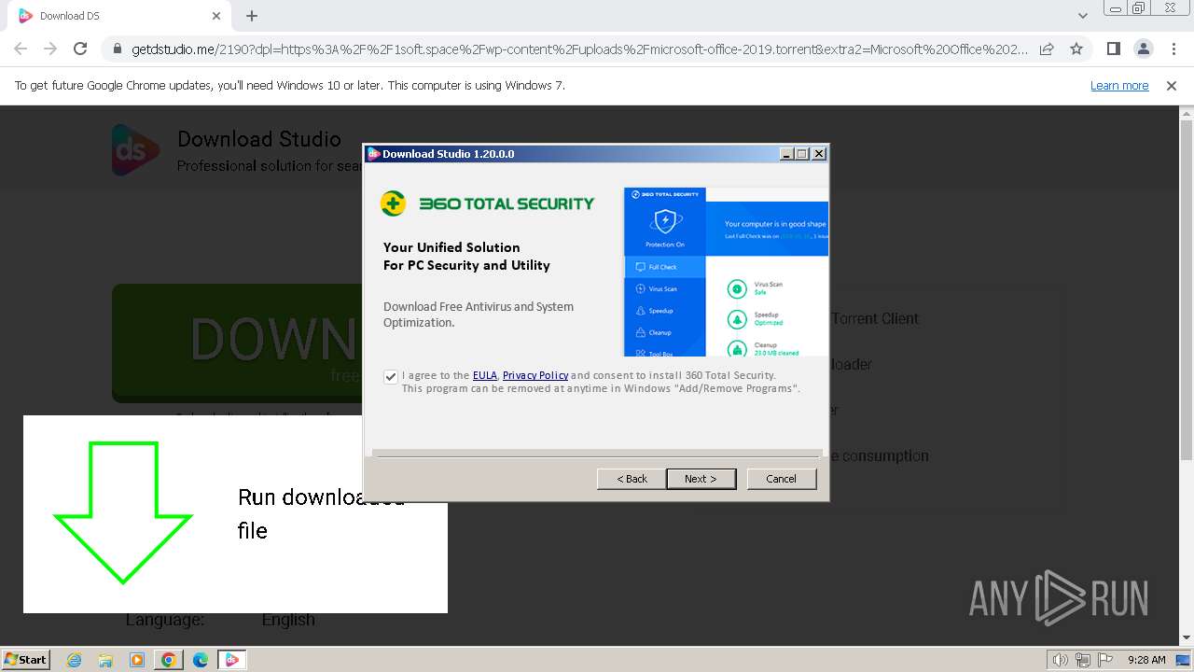Open Chrome side panel
The width and height of the screenshot is (1194, 672).
pyautogui.click(x=1113, y=49)
